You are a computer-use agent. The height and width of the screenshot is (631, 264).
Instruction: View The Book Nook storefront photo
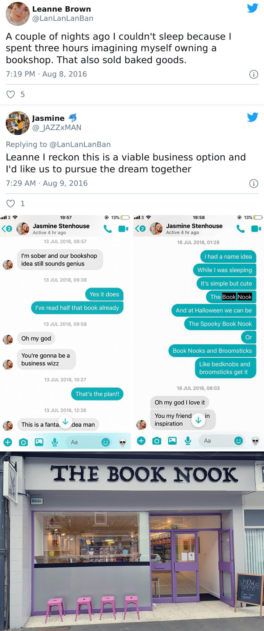132,541
